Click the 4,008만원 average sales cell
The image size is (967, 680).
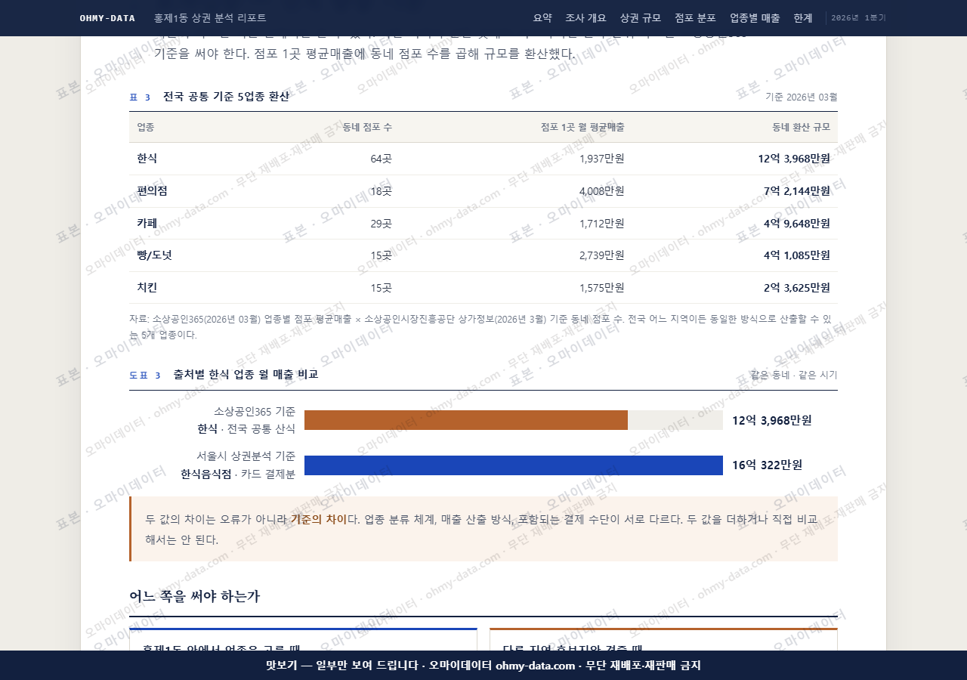(x=602, y=191)
